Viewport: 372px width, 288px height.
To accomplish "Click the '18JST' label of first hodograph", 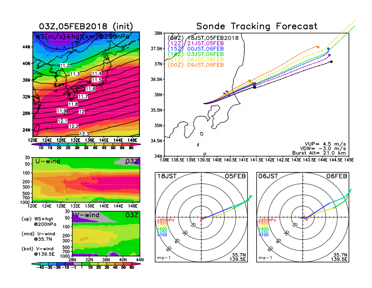I will 167,176.
